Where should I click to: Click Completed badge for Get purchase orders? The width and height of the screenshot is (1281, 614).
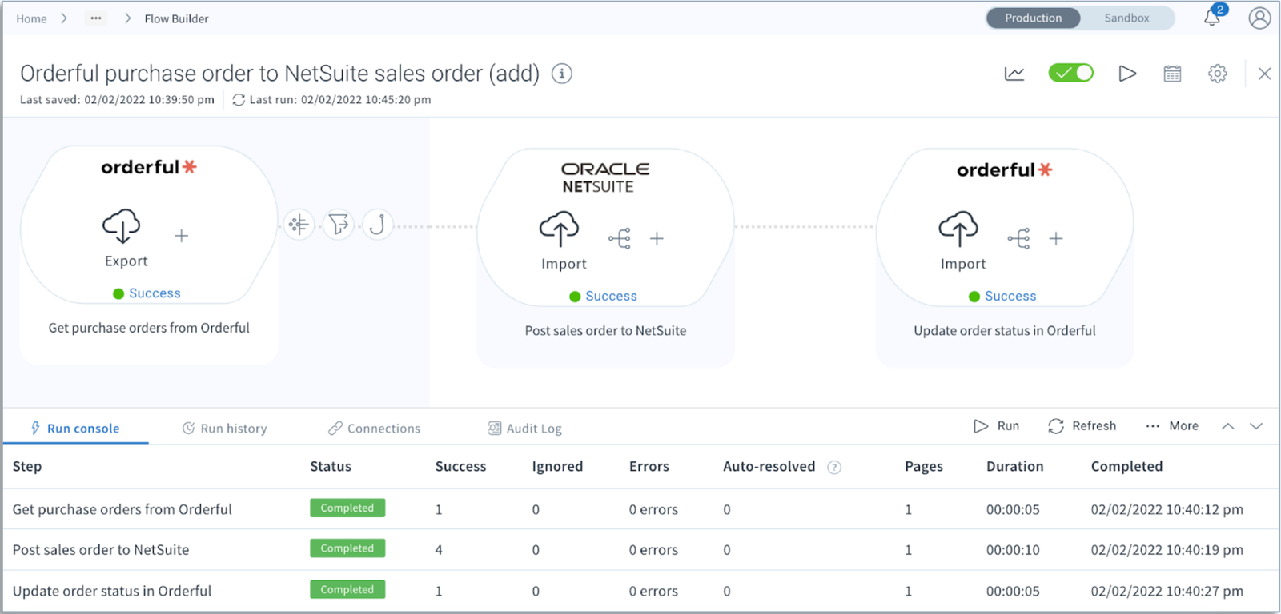347,508
